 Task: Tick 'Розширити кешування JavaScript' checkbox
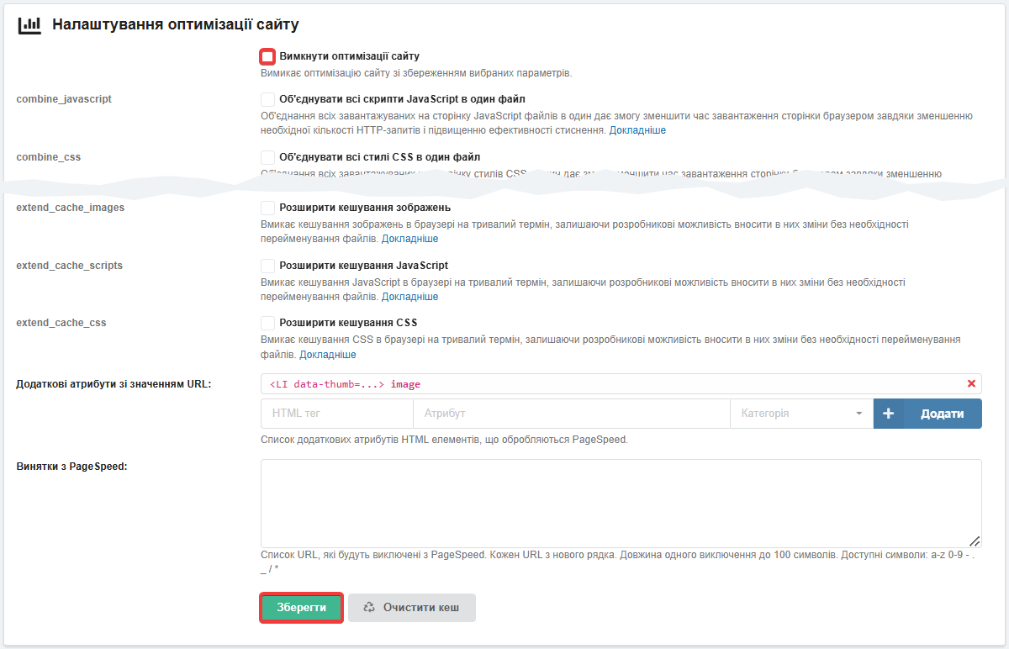tap(267, 266)
